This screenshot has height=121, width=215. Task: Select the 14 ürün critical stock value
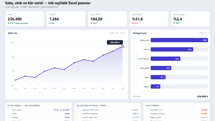pos(204,110)
